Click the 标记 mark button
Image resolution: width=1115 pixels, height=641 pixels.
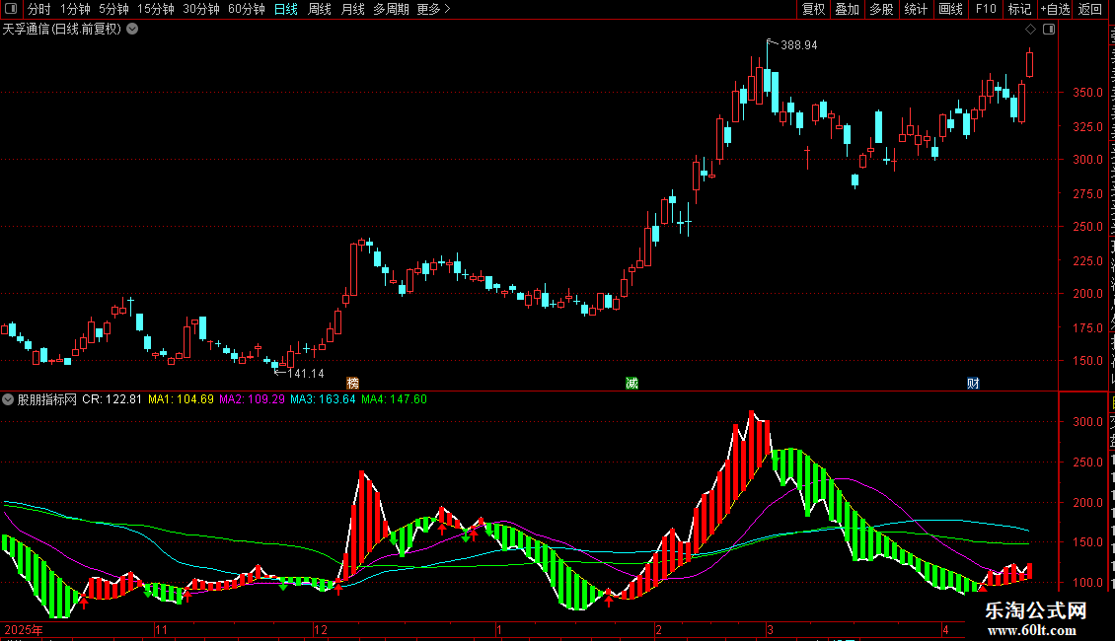(x=1019, y=9)
